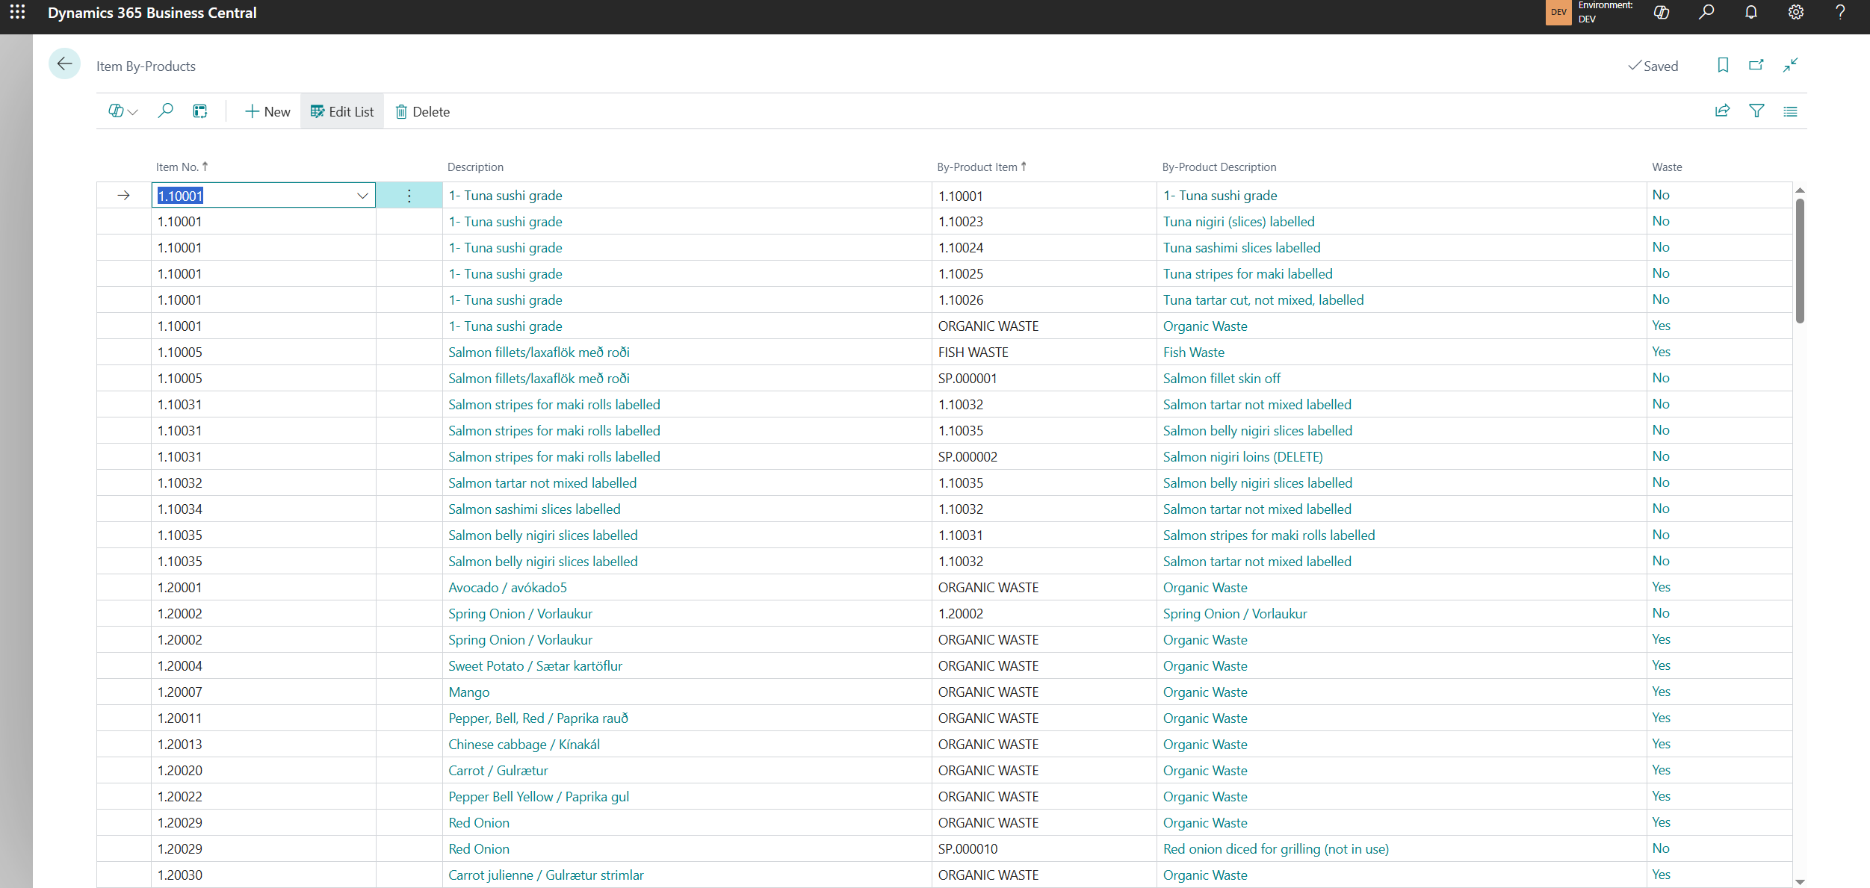The image size is (1870, 888).
Task: Open the Tuna nigiri (slices) labelled link
Action: tap(1238, 222)
